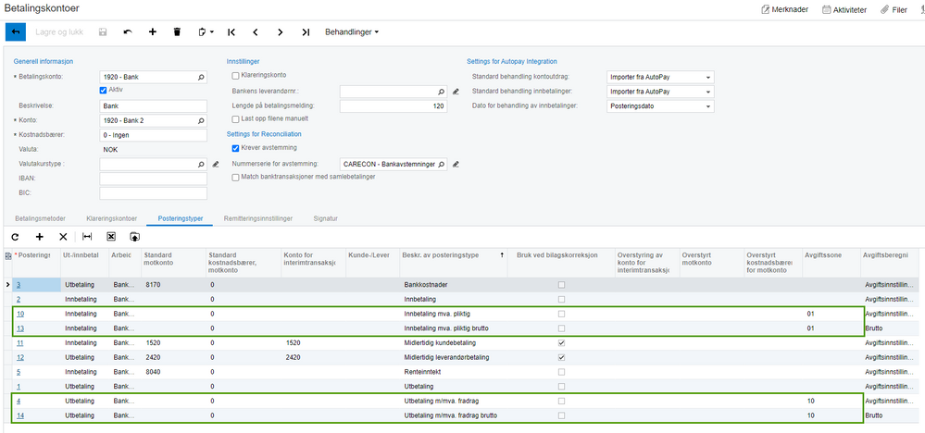The height and width of the screenshot is (433, 925).
Task: Upload file icon in grid toolbar
Action: pos(135,236)
